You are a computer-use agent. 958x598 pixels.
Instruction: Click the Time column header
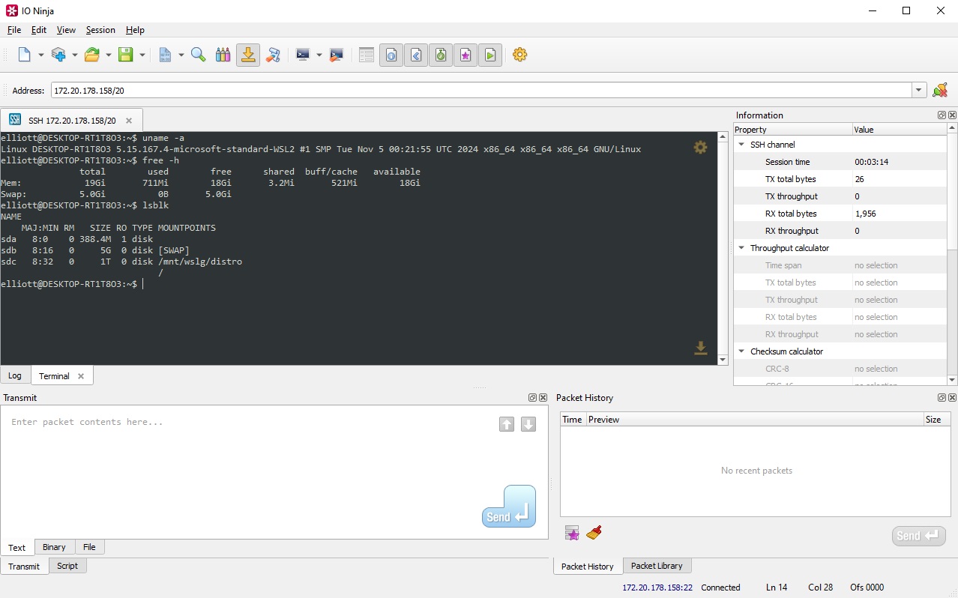573,420
